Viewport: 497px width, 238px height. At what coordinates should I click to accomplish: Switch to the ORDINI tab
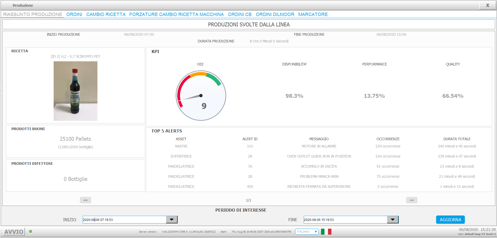point(74,14)
